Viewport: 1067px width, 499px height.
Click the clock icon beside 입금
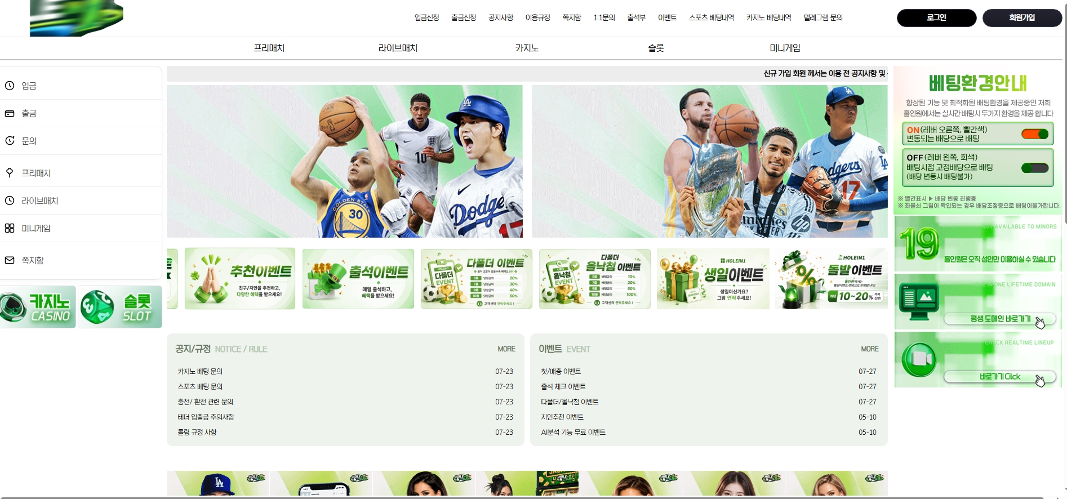(x=10, y=86)
